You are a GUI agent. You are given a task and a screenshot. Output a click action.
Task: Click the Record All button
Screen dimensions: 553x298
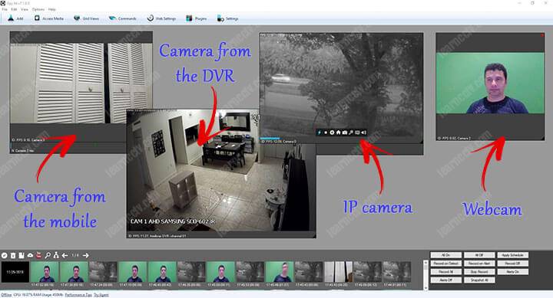[x=445, y=272]
